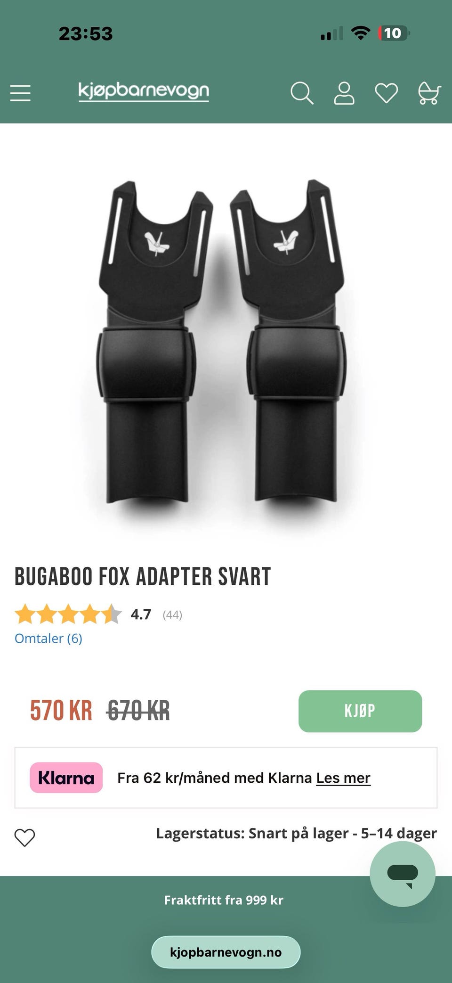Open the chat bubble widget
452x983 pixels.
click(403, 874)
